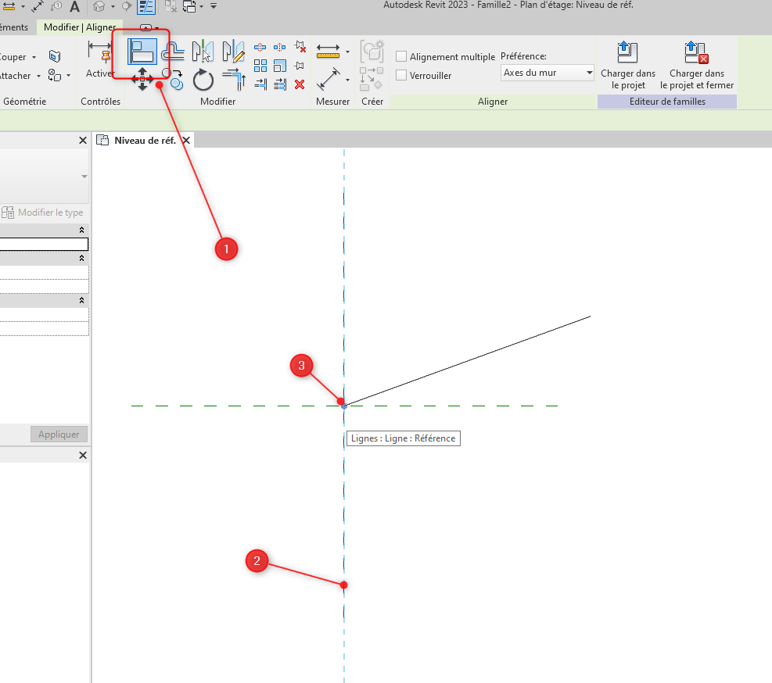The height and width of the screenshot is (683, 772).
Task: Click the Trim/Extend to Corner tool
Action: [233, 79]
